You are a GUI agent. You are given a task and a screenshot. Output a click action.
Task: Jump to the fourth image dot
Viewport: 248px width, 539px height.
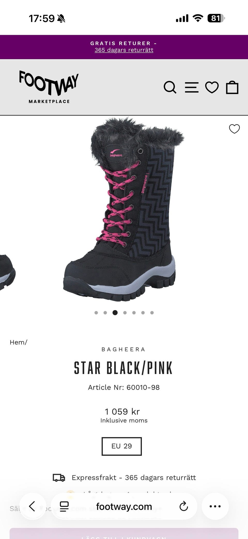point(125,313)
